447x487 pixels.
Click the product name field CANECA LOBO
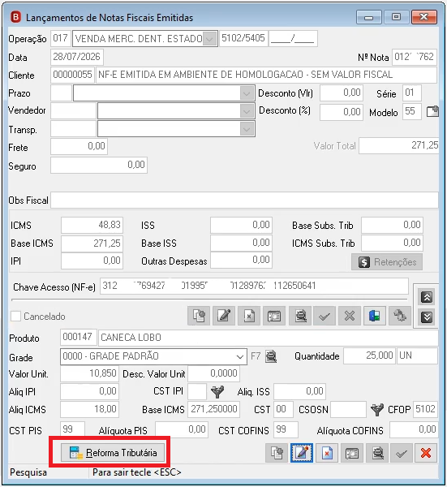[x=269, y=338]
